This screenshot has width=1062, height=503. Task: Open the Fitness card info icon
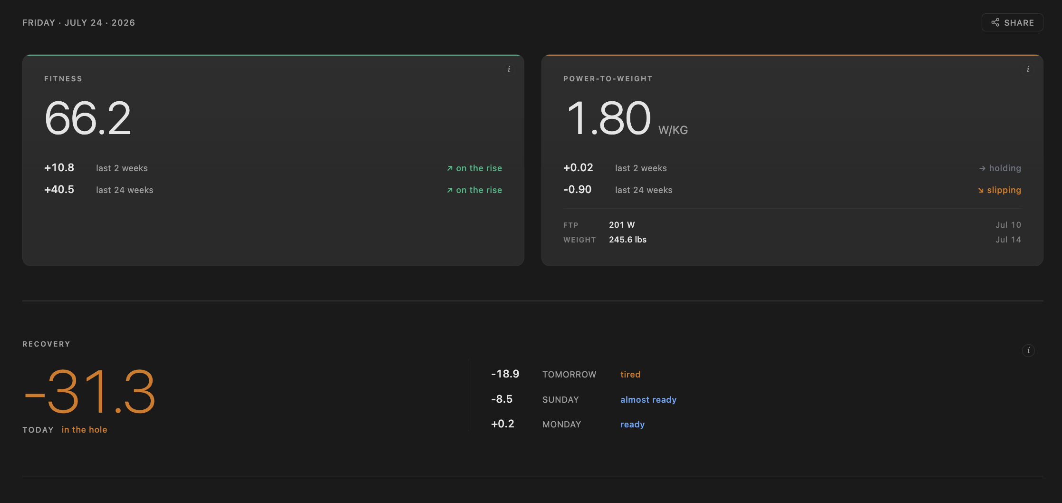(x=509, y=69)
